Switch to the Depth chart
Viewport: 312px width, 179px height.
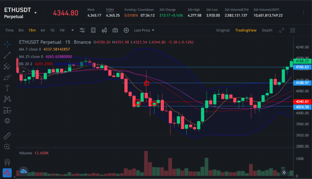point(267,30)
